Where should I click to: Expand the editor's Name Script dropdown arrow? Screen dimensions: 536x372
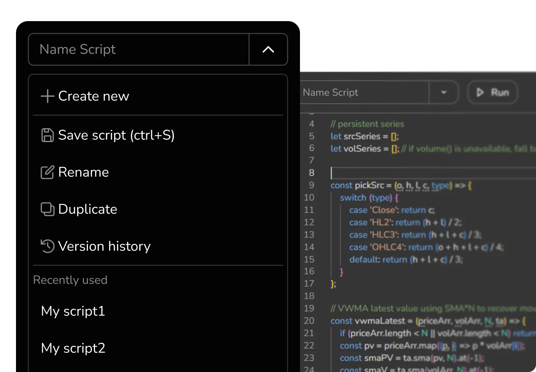pos(444,93)
